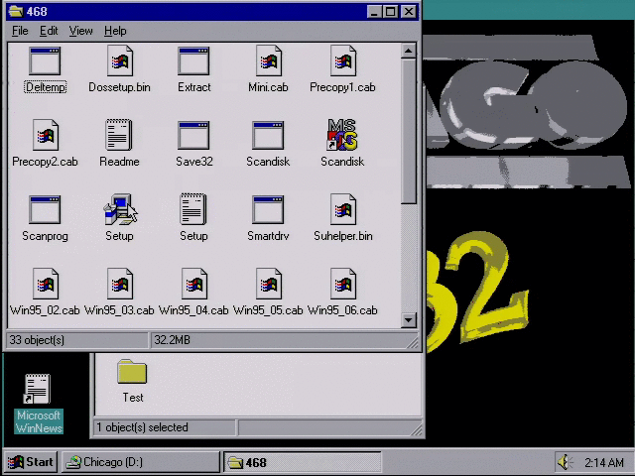Click the Extract program icon
The height and width of the screenshot is (476, 635).
tap(193, 61)
